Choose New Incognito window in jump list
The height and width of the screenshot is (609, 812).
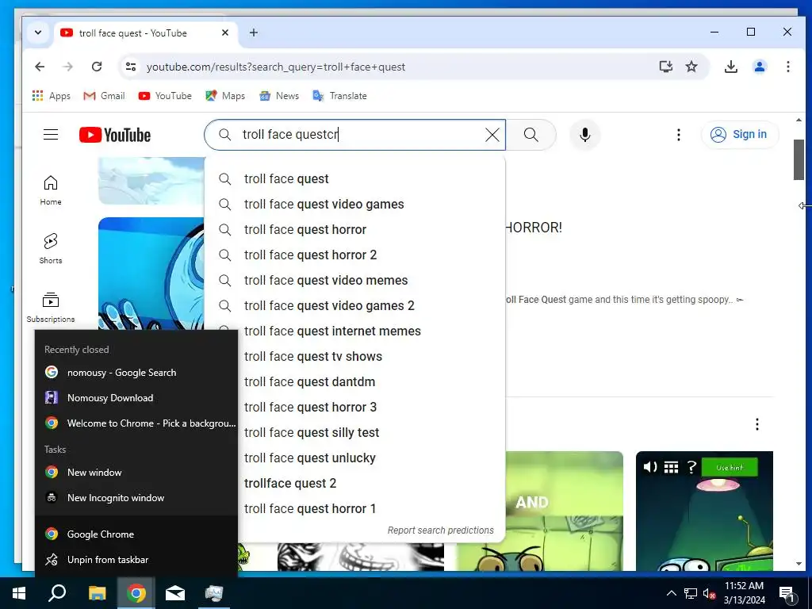(x=136, y=498)
